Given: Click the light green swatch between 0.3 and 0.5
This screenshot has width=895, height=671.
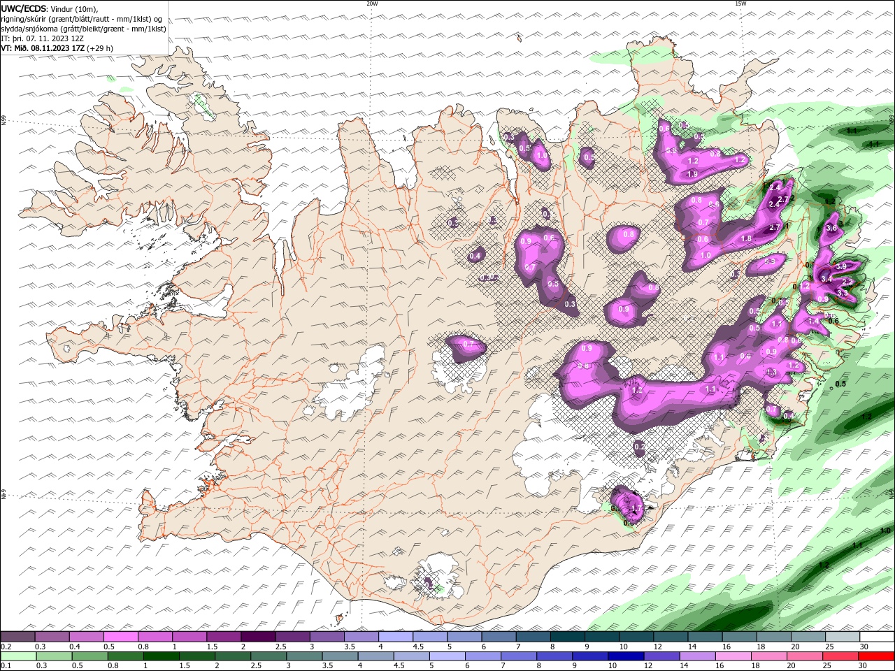Looking at the screenshot, I should 54,656.
